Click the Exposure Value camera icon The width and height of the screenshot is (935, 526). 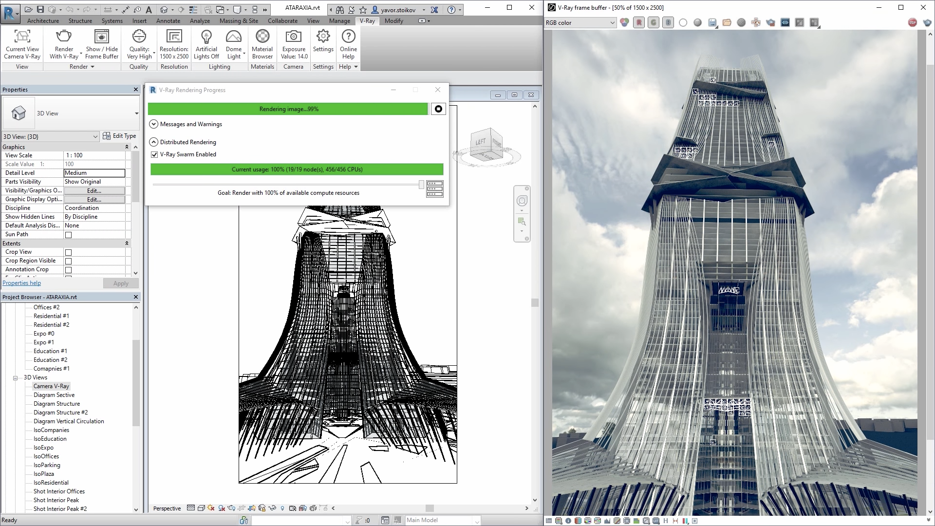(293, 37)
